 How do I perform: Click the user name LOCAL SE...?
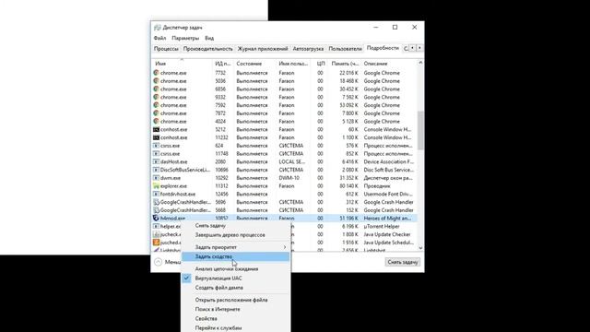[292, 162]
